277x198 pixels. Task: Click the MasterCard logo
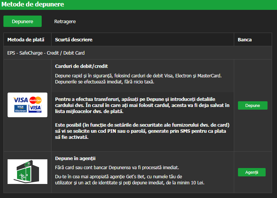(x=35, y=100)
